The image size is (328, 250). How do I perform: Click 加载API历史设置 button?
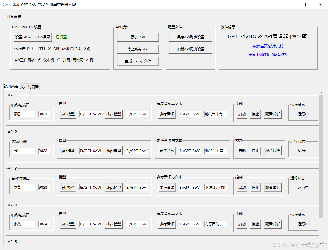pos(190,49)
